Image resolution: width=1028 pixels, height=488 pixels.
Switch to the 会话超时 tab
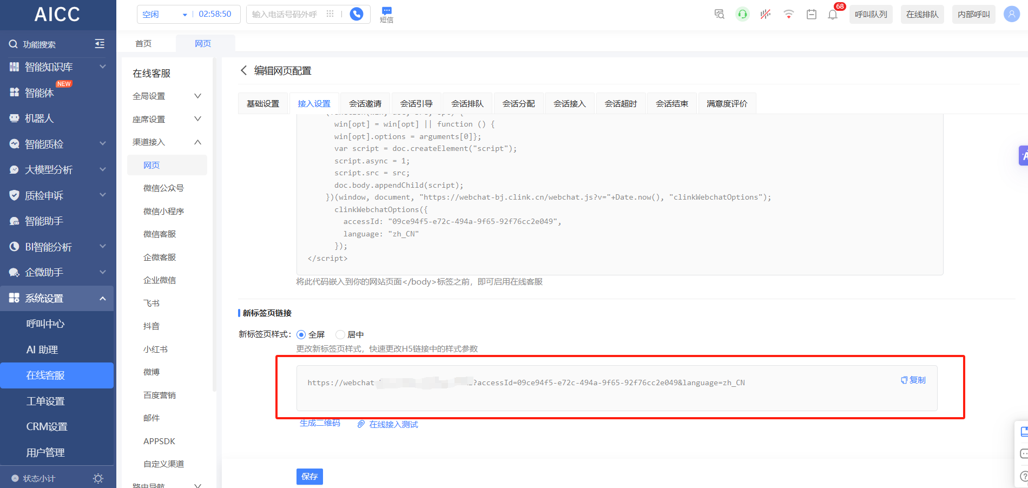[x=621, y=103]
